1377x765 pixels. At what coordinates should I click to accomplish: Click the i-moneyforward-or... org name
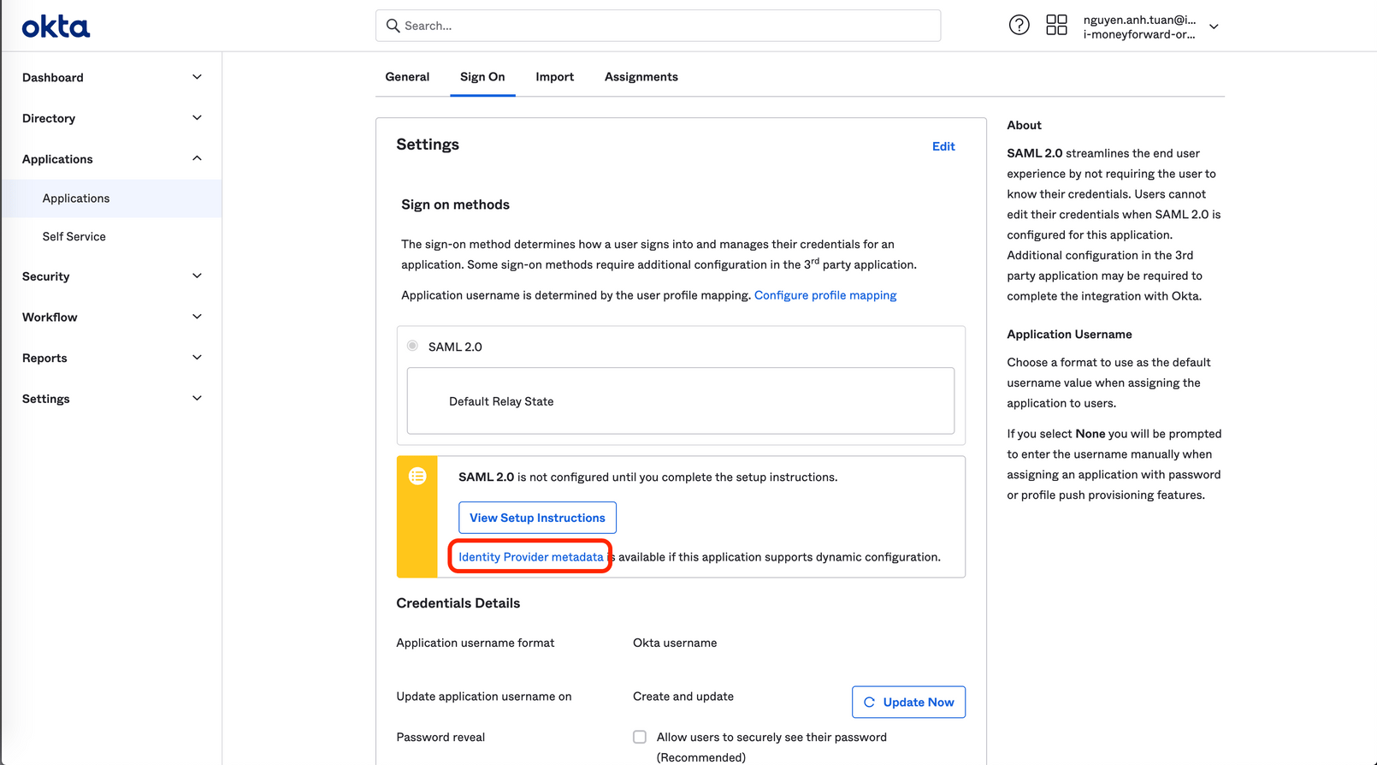[1139, 34]
